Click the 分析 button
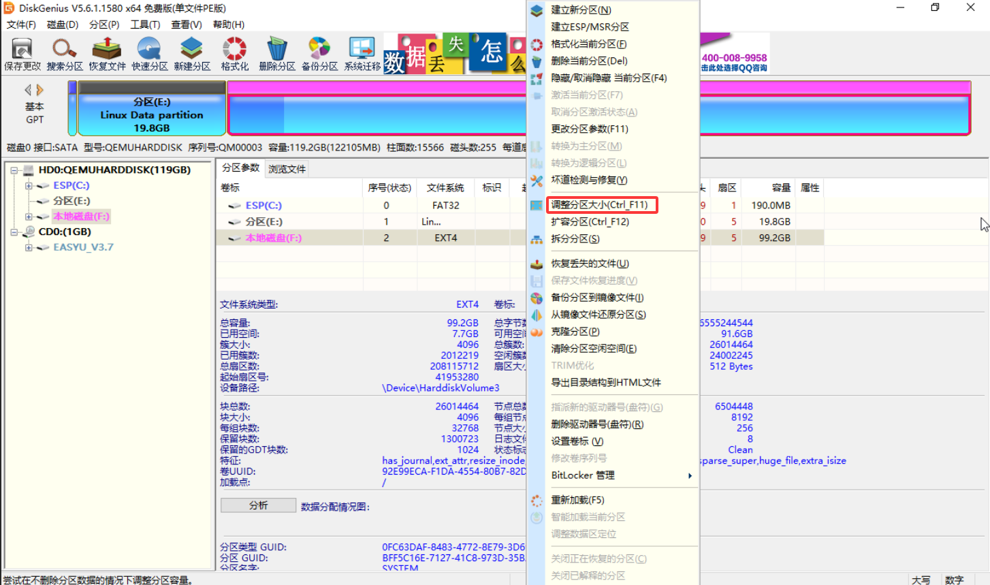 pyautogui.click(x=258, y=505)
